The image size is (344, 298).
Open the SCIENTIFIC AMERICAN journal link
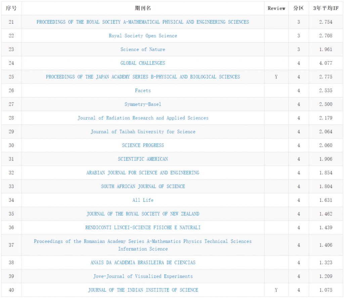click(x=143, y=159)
